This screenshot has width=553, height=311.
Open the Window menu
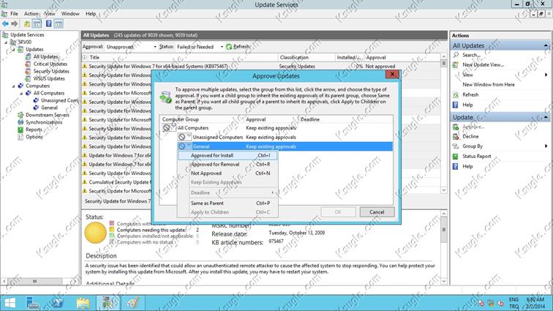[x=70, y=14]
